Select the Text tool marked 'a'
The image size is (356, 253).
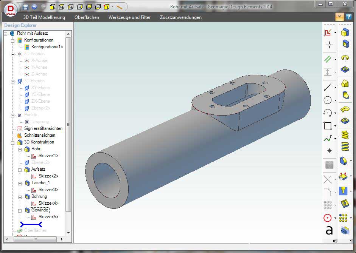pos(328,230)
